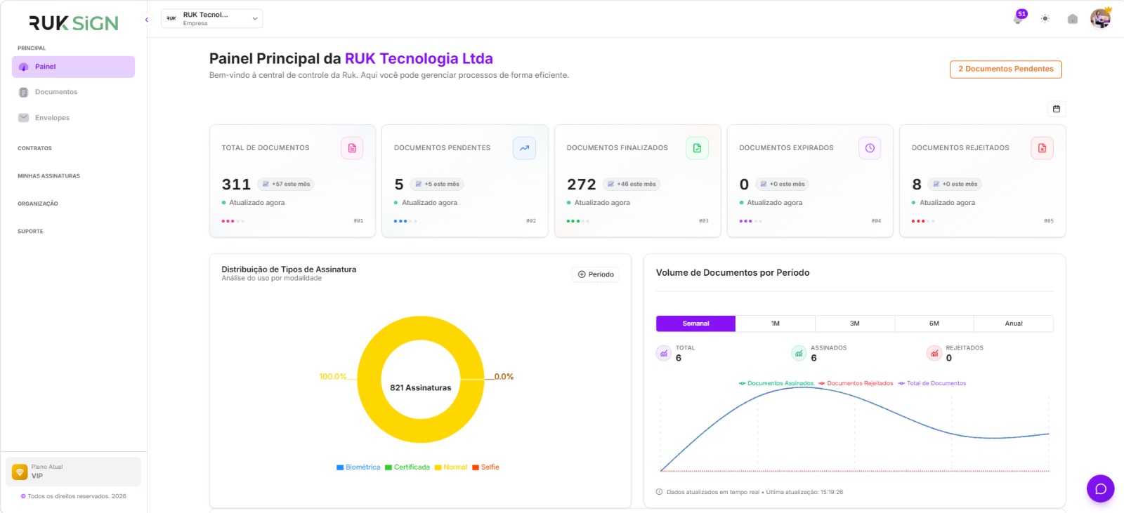Toggle Documentos Assinados chart legend
1124x513 pixels.
click(776, 383)
